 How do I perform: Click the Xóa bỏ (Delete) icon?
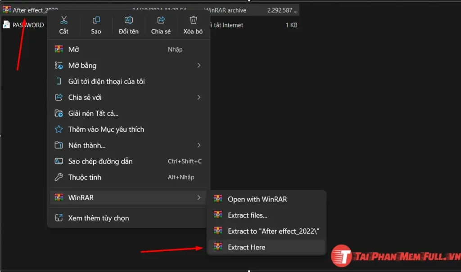pos(193,20)
